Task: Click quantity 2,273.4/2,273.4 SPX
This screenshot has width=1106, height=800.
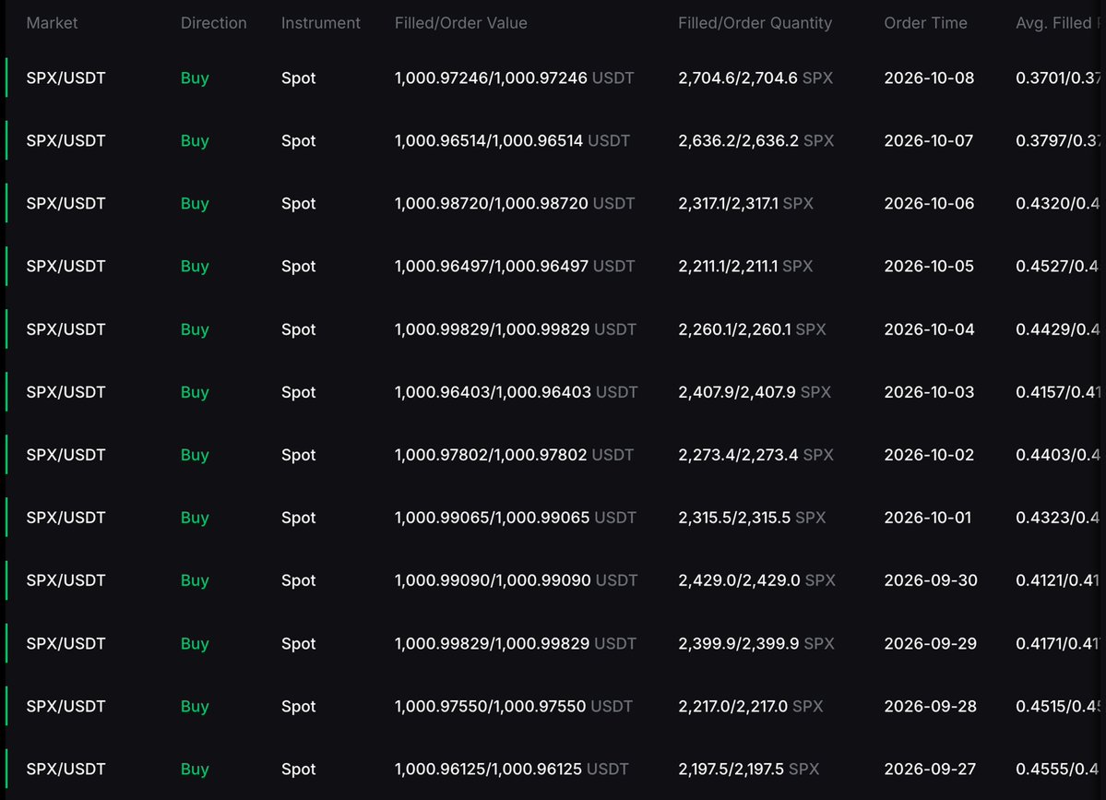Action: pos(756,455)
